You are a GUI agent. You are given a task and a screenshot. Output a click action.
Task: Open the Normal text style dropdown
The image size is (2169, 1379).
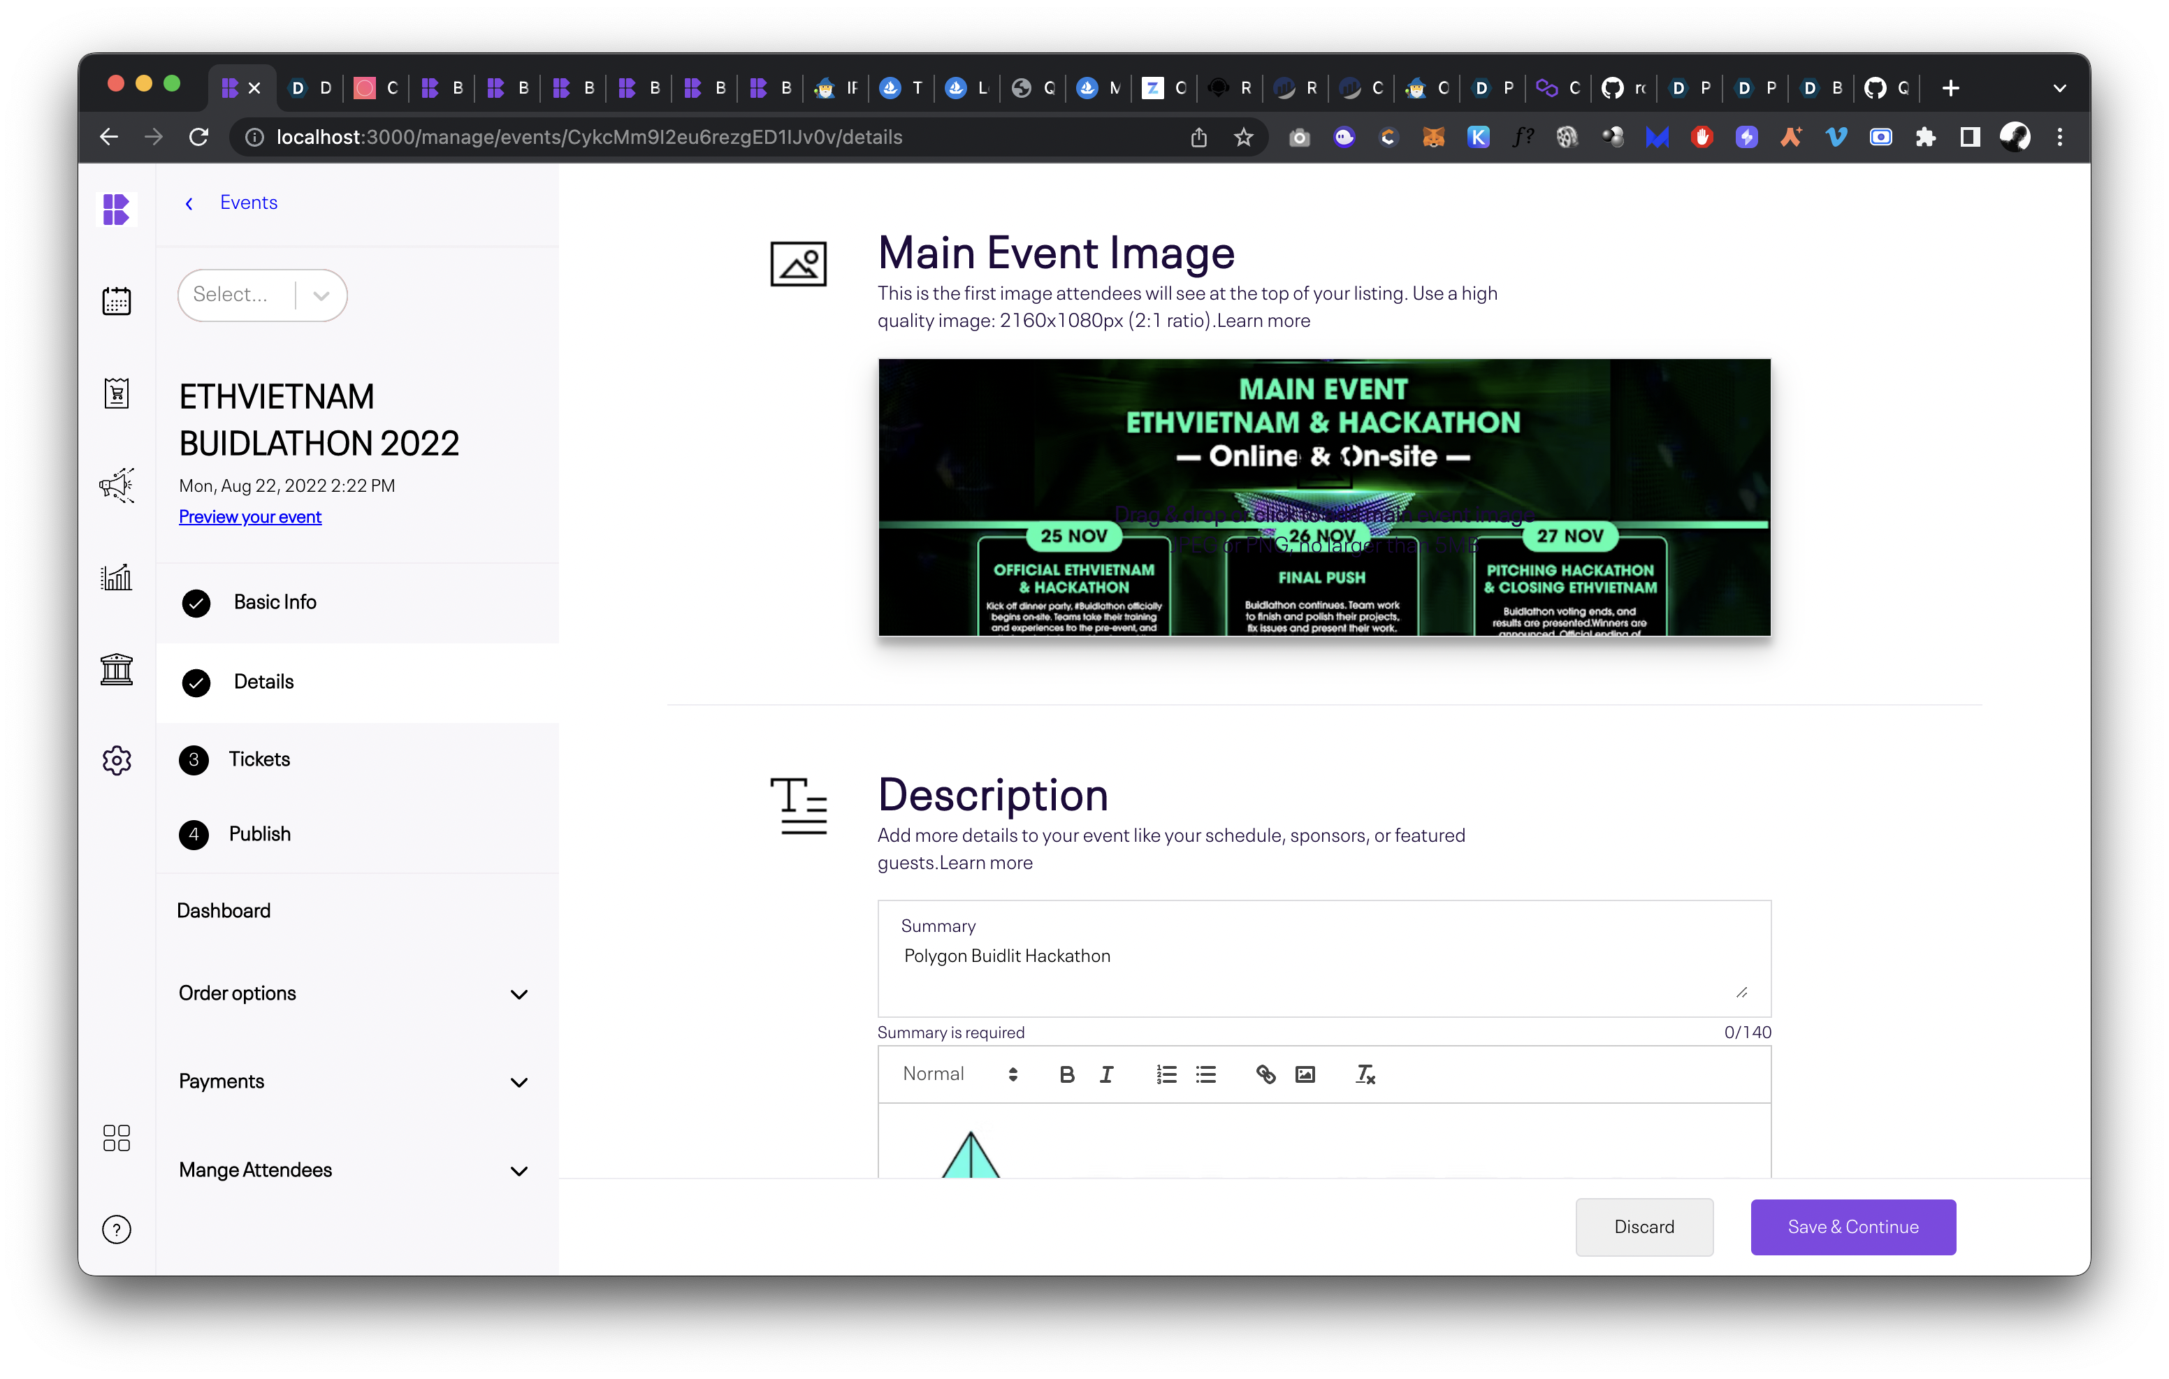pyautogui.click(x=959, y=1074)
